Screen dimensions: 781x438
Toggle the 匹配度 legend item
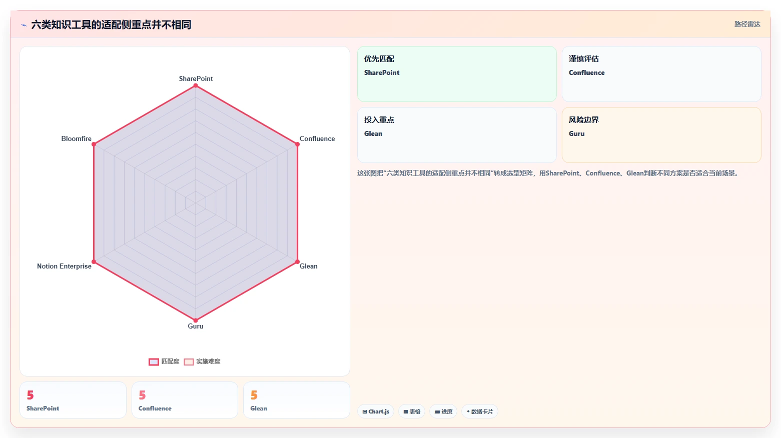(164, 361)
